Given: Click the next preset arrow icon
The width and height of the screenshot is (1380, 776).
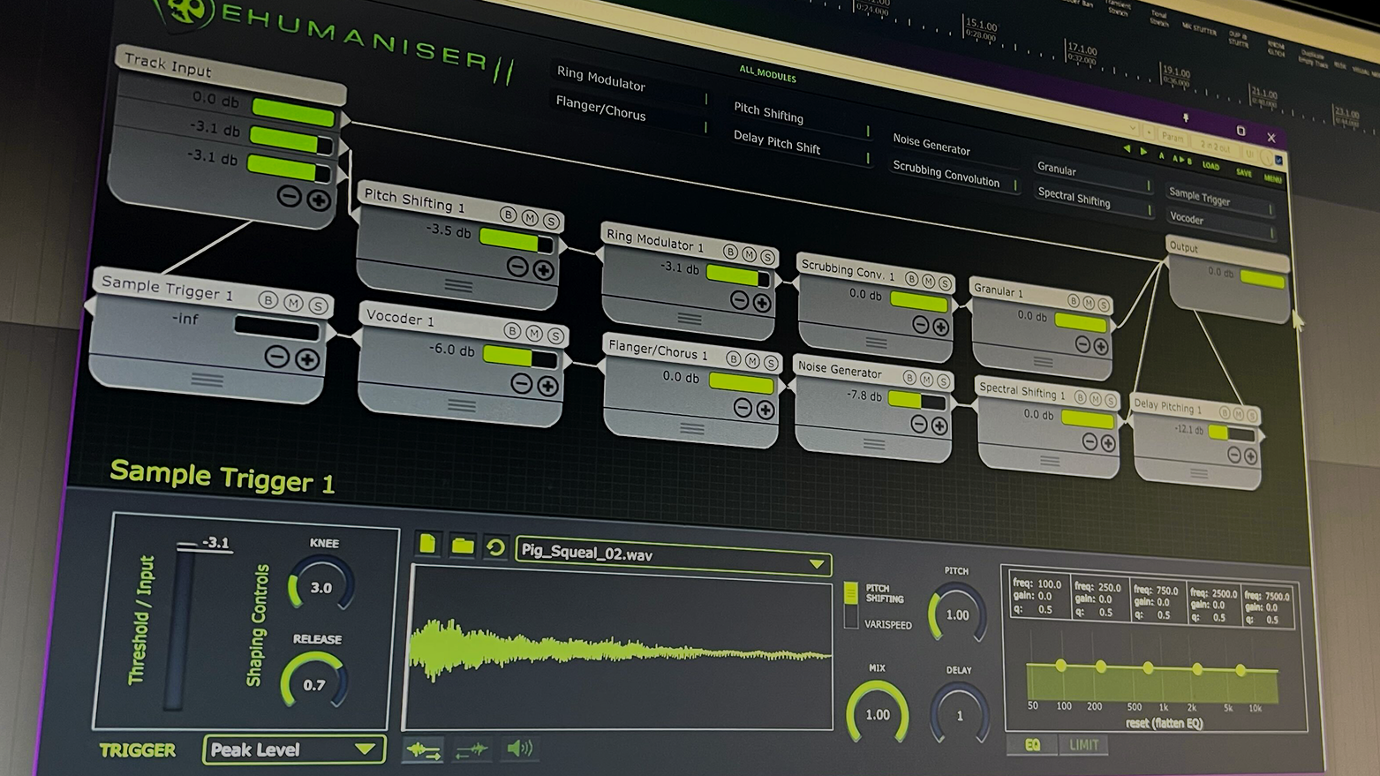Looking at the screenshot, I should pos(1144,152).
